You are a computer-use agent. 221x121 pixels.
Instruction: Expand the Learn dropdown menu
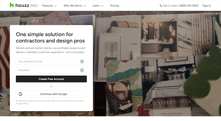[98, 6]
